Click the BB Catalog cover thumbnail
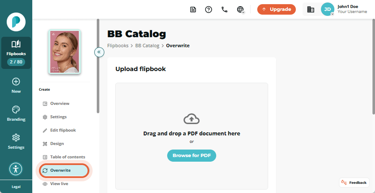Viewport: 375px width, 193px height. coord(65,51)
